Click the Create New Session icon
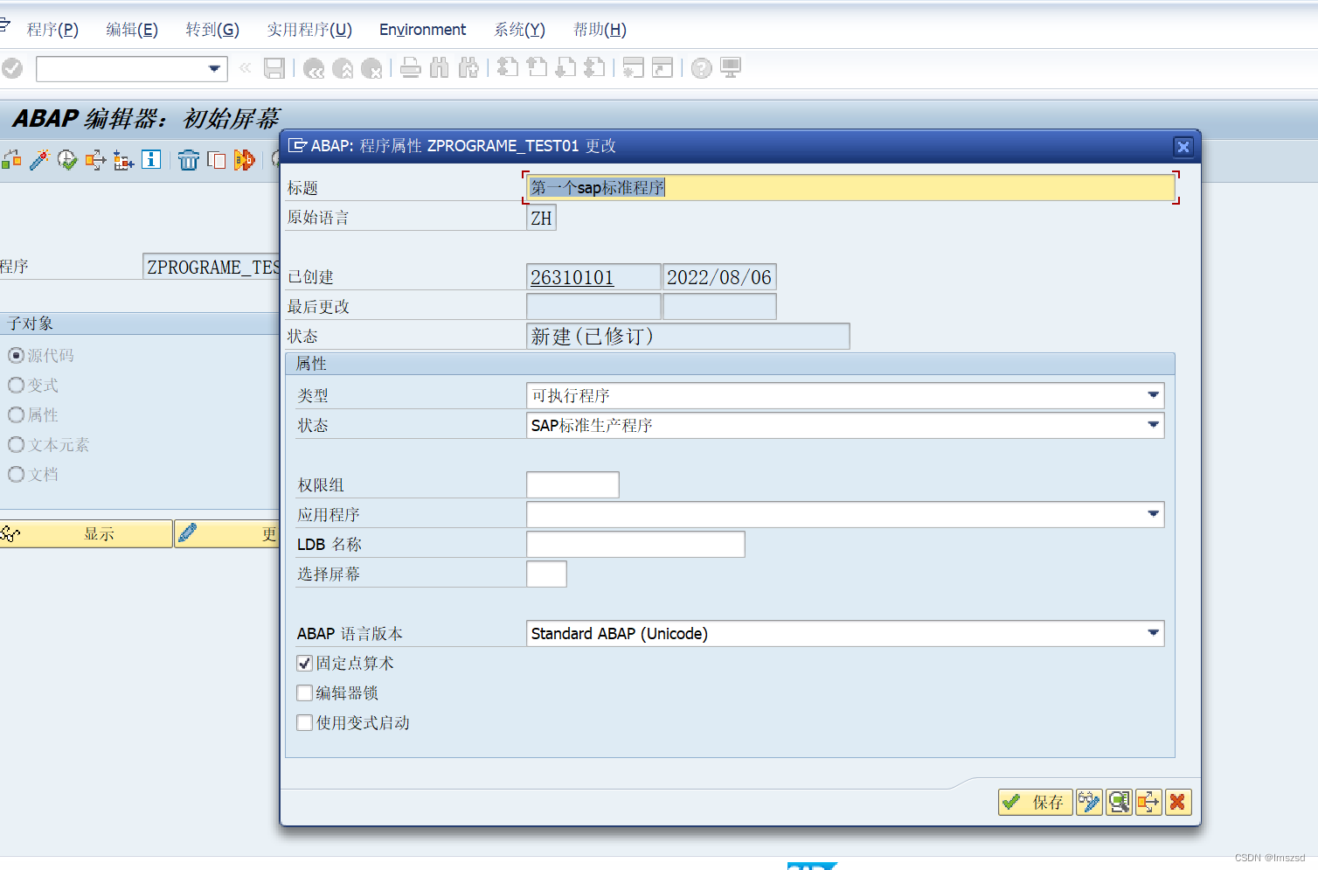This screenshot has width=1318, height=870. [x=634, y=68]
